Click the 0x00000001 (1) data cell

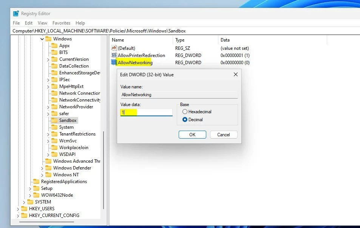[x=235, y=55]
